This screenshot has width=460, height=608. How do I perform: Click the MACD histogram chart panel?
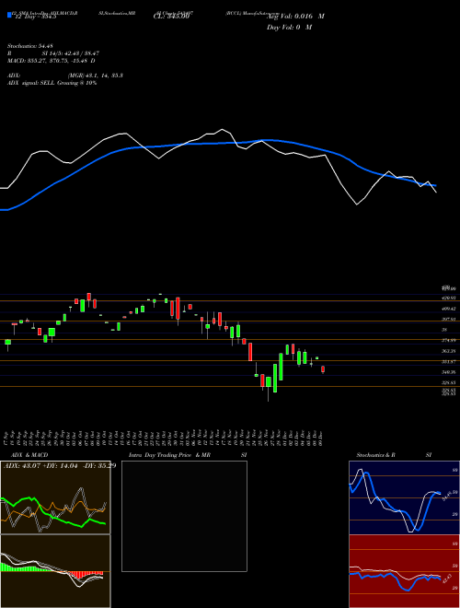tap(55, 571)
